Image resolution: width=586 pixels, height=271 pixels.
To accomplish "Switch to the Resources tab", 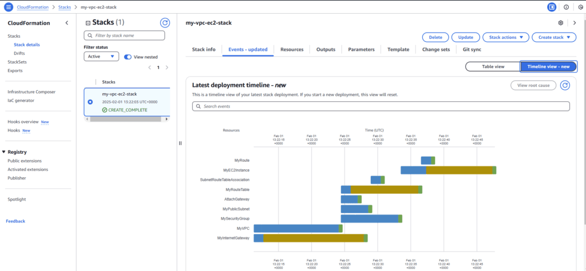I will (292, 49).
